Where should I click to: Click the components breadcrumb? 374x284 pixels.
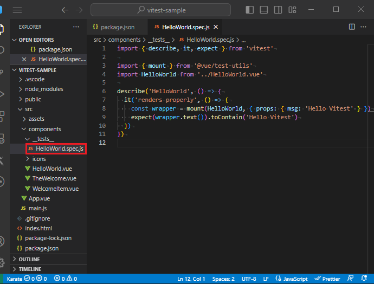point(124,40)
